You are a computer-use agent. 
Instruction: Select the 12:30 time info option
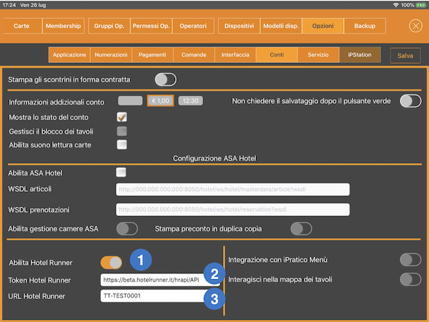[190, 101]
